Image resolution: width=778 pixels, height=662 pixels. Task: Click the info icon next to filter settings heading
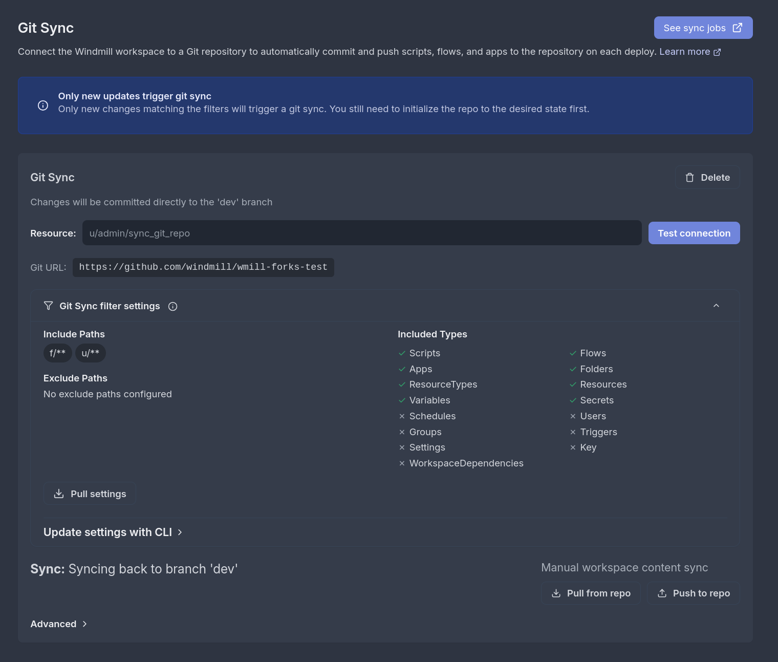[x=172, y=306]
